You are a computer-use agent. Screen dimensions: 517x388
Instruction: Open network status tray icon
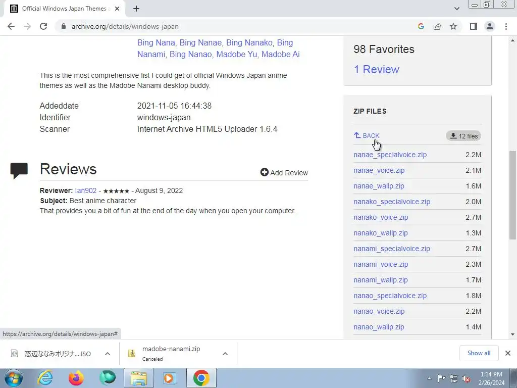(x=454, y=378)
